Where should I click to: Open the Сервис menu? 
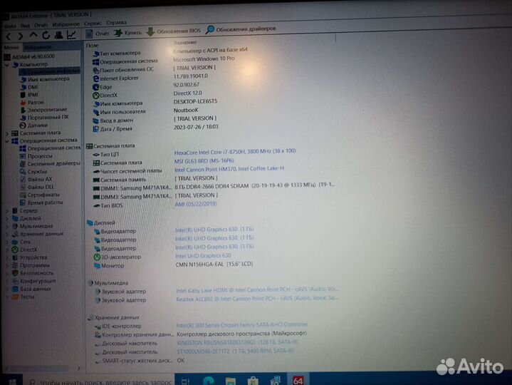coord(93,23)
